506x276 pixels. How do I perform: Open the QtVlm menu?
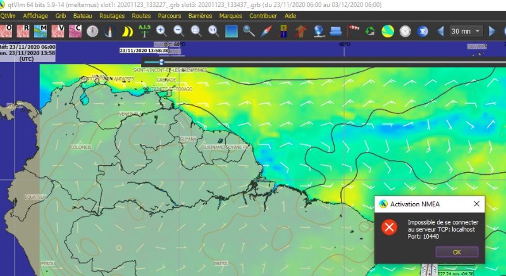click(x=8, y=15)
